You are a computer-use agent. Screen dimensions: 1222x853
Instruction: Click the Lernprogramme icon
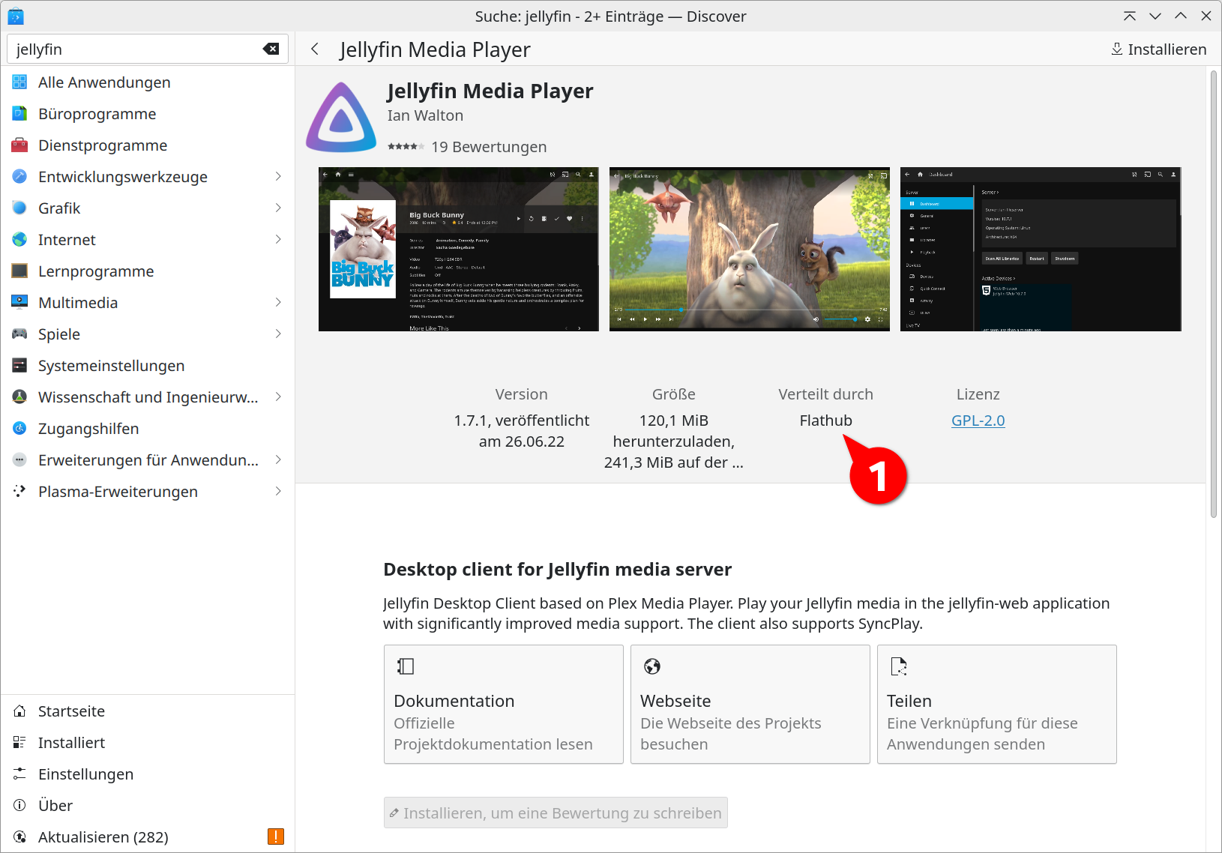click(x=19, y=271)
